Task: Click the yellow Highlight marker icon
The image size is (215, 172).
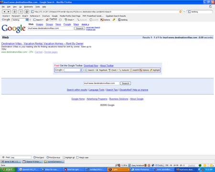Action: tap(114, 20)
